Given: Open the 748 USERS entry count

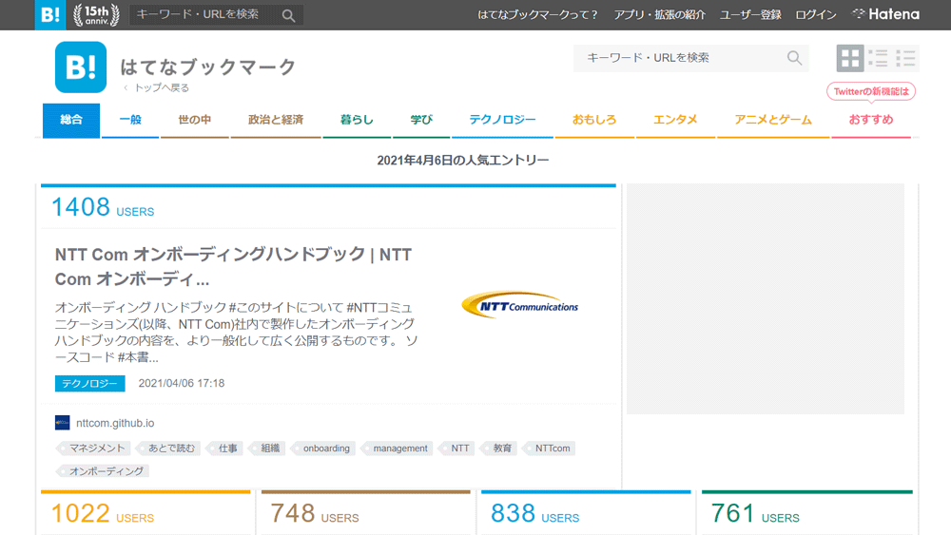Looking at the screenshot, I should pyautogui.click(x=314, y=514).
